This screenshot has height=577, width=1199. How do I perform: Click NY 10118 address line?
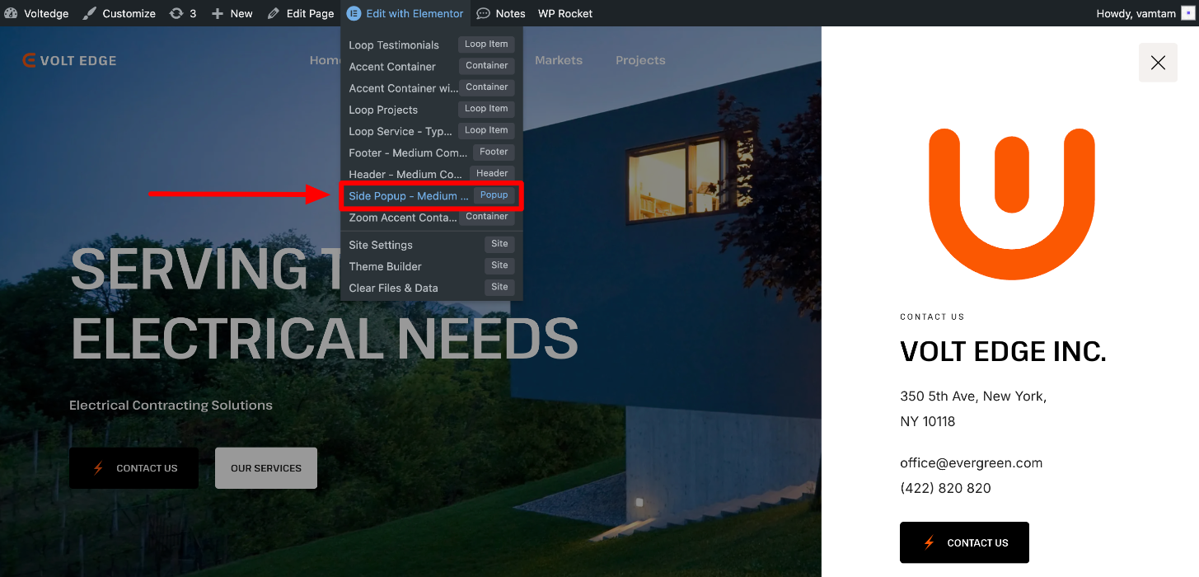pos(928,421)
